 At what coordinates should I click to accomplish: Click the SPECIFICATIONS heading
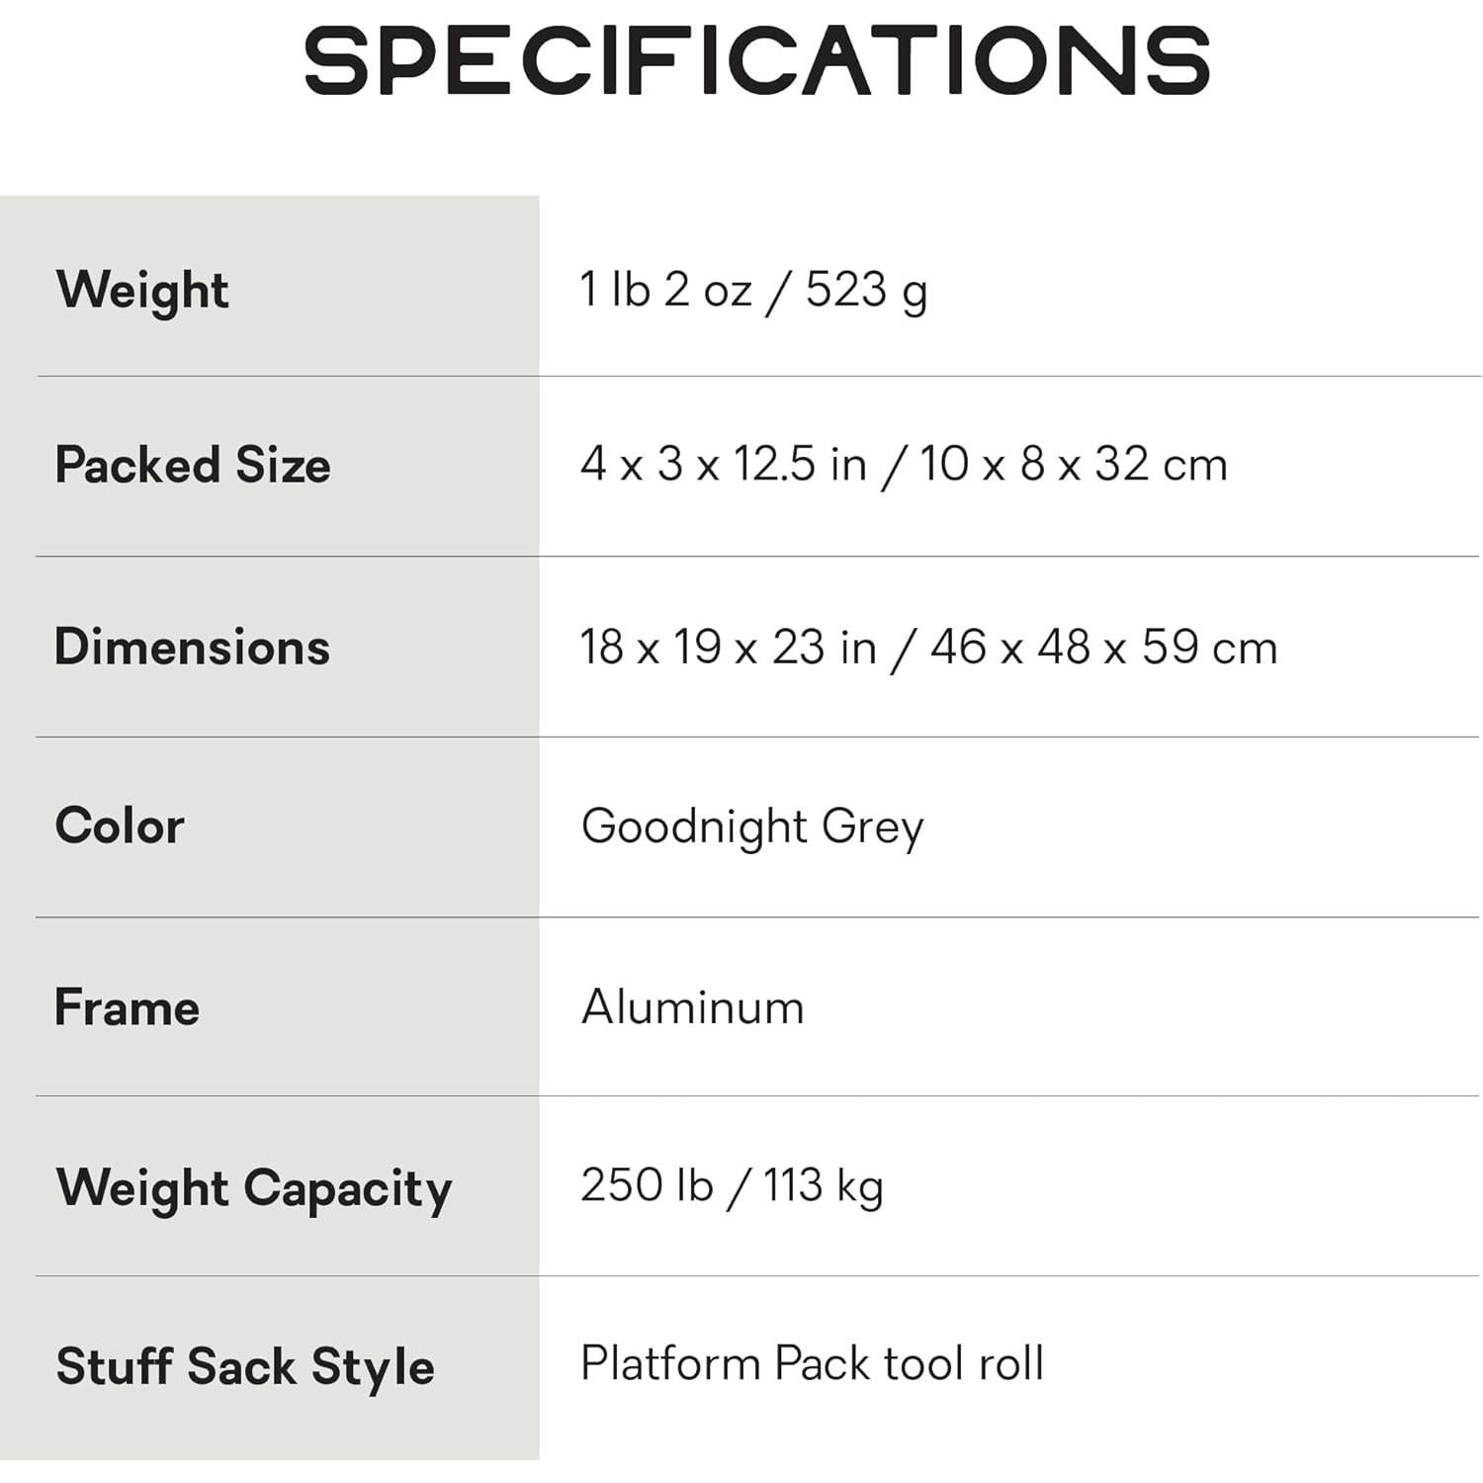(x=756, y=61)
